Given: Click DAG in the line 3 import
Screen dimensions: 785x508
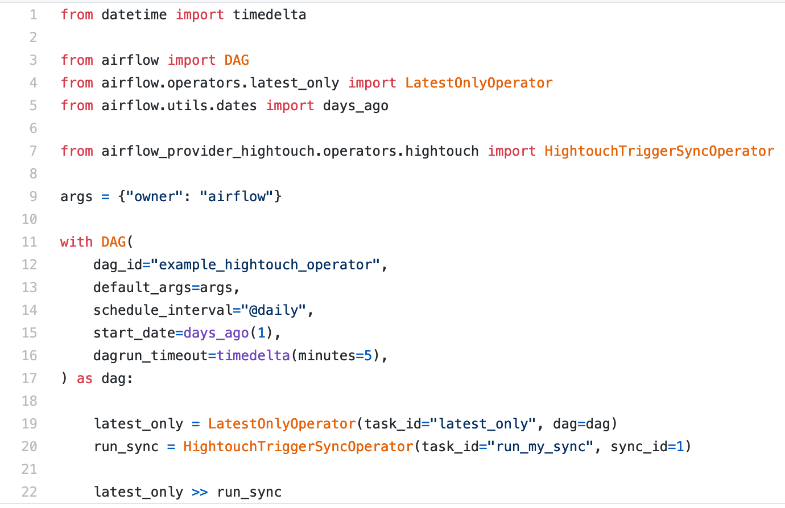Looking at the screenshot, I should coord(237,60).
